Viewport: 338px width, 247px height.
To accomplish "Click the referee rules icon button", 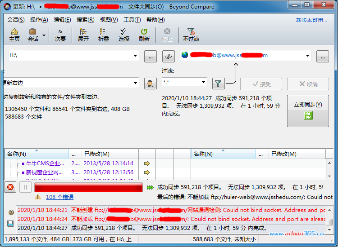I will [x=150, y=84].
